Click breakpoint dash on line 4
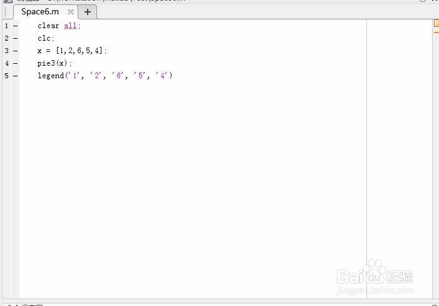The width and height of the screenshot is (439, 306). (15, 63)
